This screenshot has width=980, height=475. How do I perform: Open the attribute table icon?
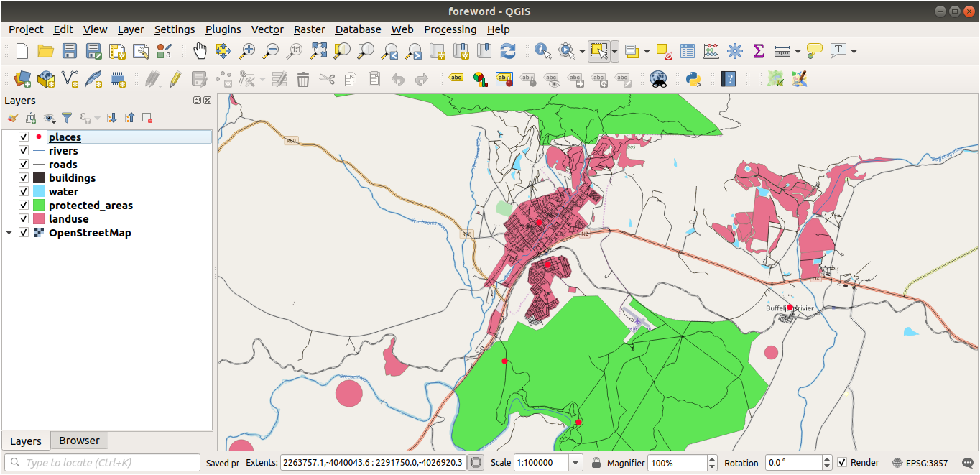[688, 51]
